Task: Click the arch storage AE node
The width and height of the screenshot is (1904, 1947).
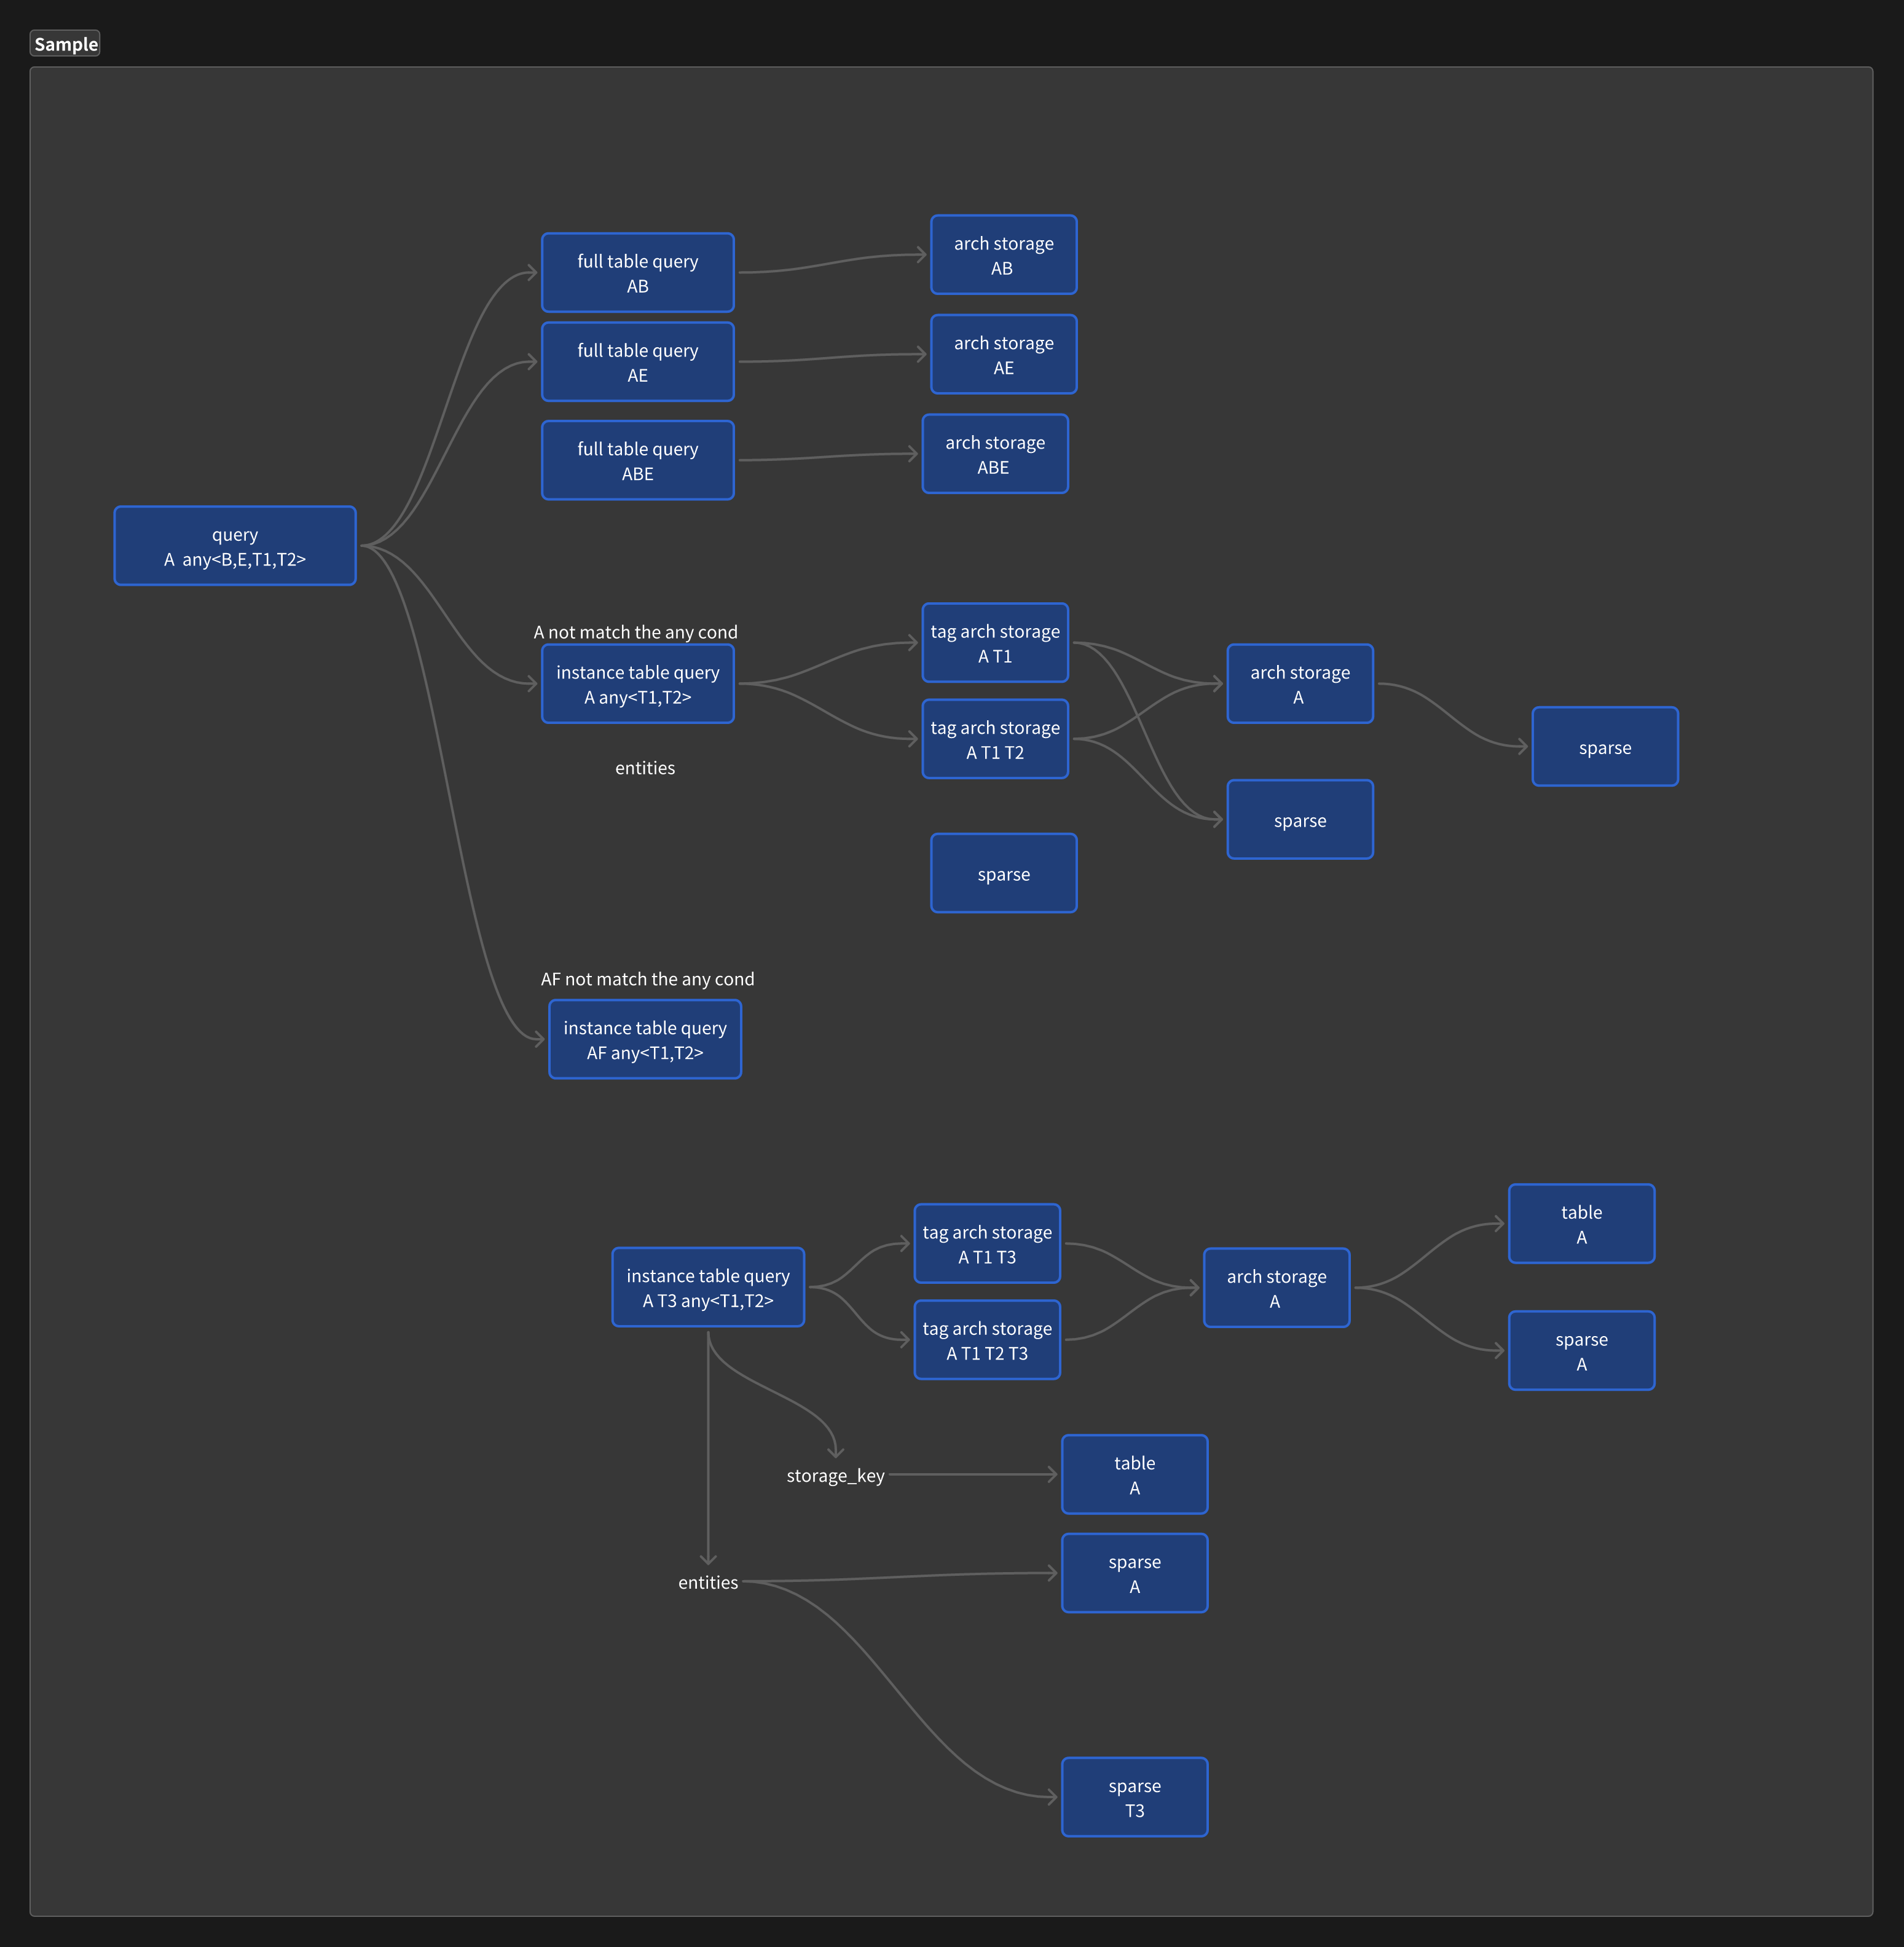Action: coord(1003,355)
